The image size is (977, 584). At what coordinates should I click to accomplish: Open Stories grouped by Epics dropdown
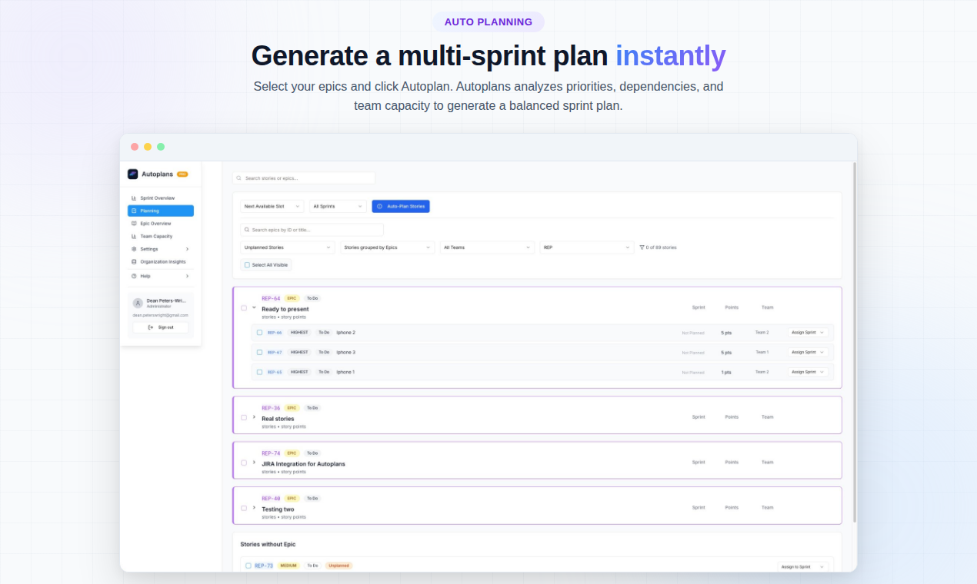[x=388, y=247]
